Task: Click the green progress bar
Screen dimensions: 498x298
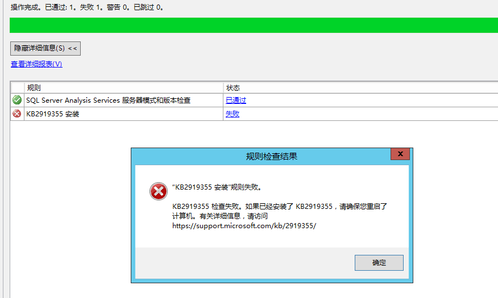Action: pyautogui.click(x=254, y=26)
